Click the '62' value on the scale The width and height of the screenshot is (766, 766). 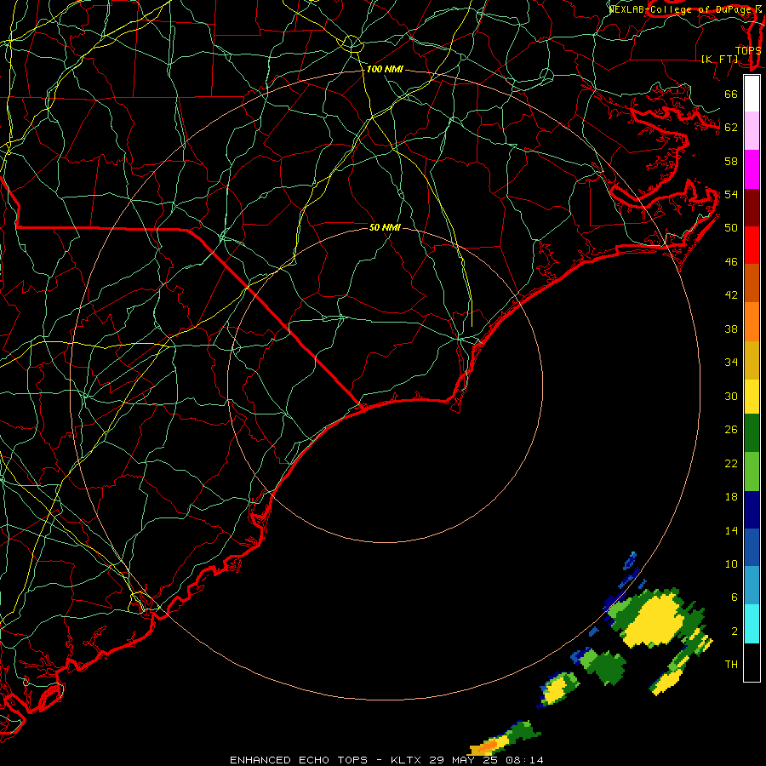pyautogui.click(x=731, y=128)
